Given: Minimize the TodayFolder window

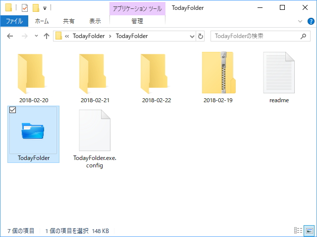Looking at the screenshot, I should pyautogui.click(x=260, y=8).
